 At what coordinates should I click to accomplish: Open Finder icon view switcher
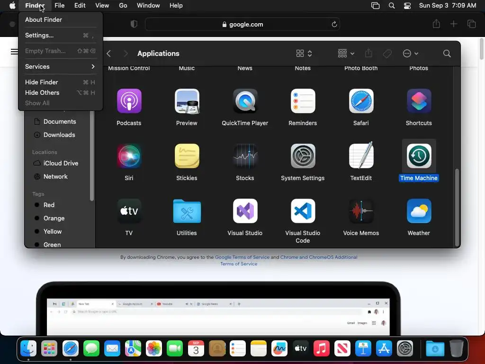(304, 54)
